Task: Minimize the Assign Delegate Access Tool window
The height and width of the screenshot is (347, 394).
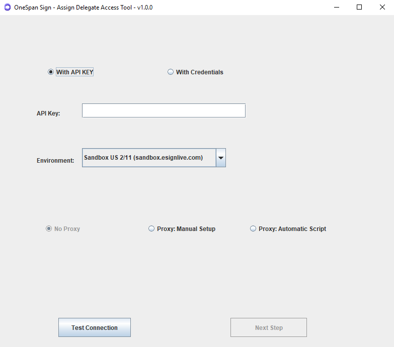Action: click(x=337, y=7)
